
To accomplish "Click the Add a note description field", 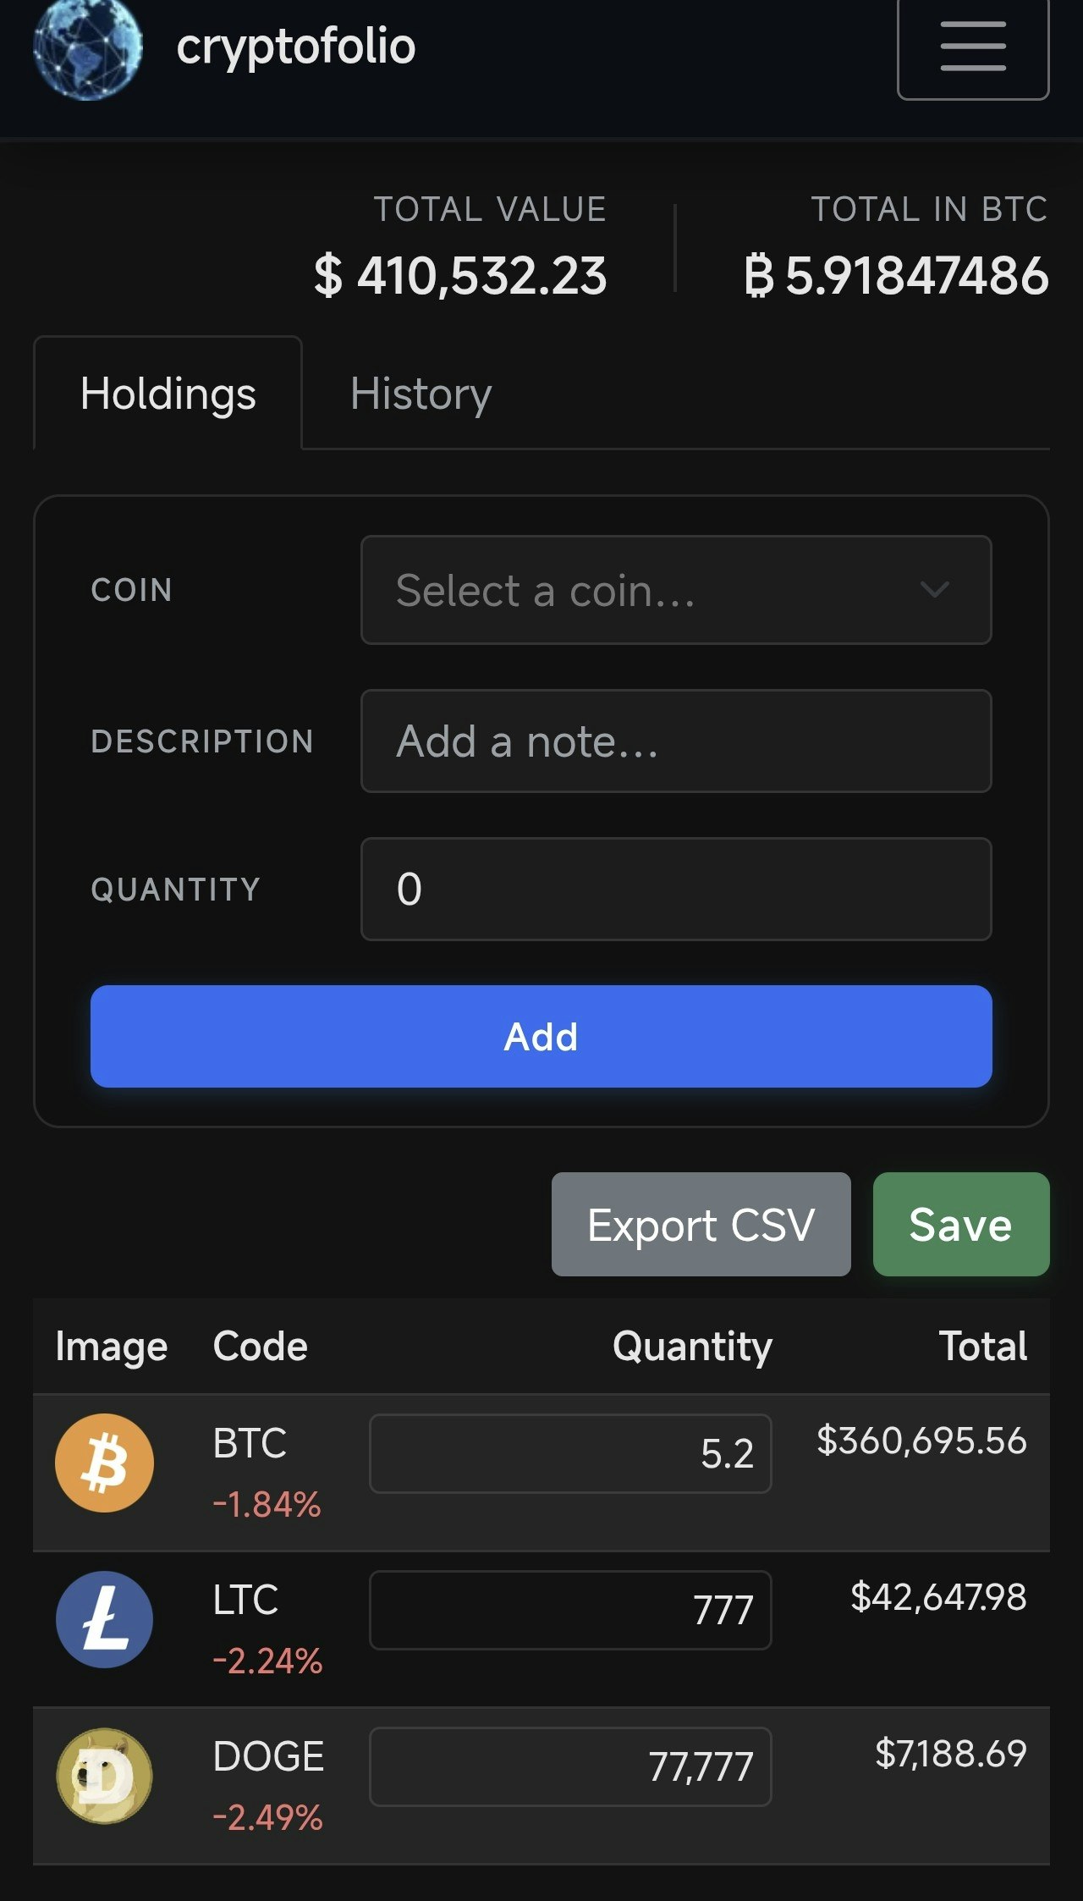I will (x=675, y=740).
